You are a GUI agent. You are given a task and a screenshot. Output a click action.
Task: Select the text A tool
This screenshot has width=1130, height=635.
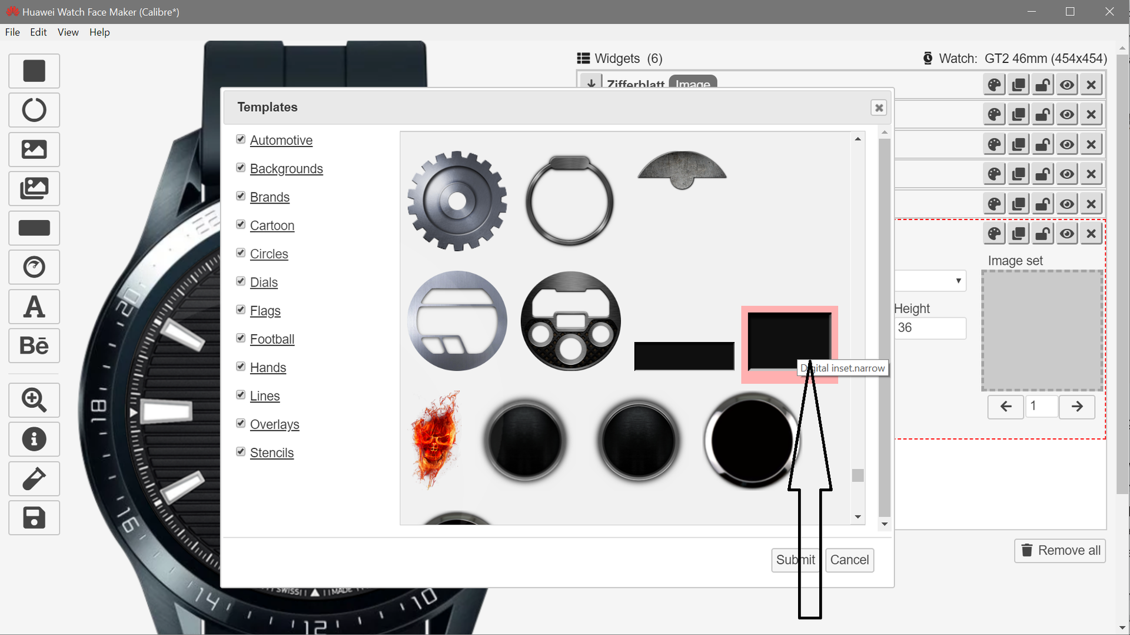(x=34, y=307)
